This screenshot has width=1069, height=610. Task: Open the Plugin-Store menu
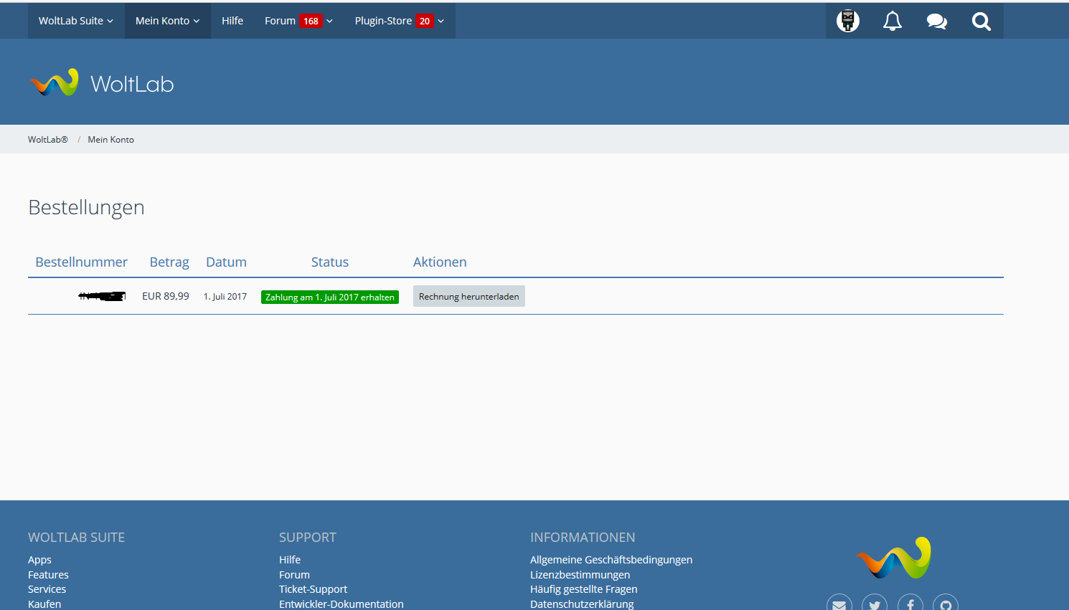click(399, 21)
